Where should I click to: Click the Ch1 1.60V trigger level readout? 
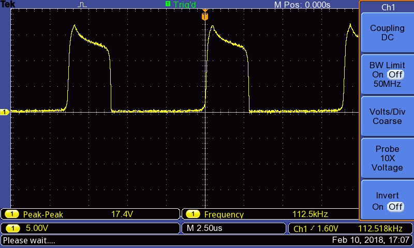[316, 228]
